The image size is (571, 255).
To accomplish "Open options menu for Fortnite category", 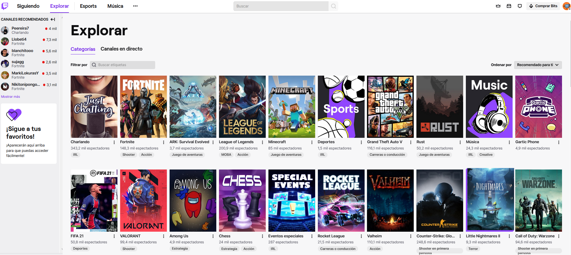I will (x=164, y=142).
